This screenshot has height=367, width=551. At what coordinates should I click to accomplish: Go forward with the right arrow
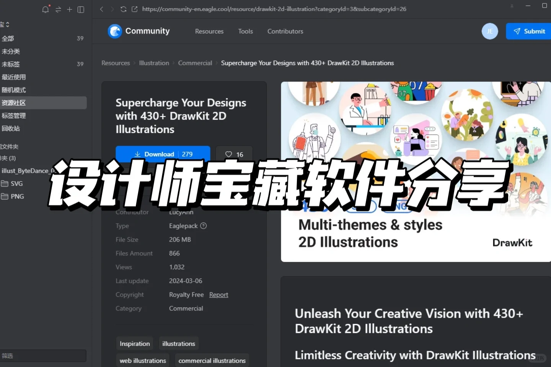(x=112, y=9)
